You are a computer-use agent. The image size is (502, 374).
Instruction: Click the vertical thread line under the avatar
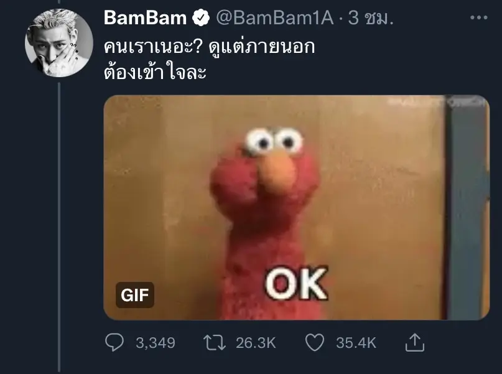click(59, 227)
